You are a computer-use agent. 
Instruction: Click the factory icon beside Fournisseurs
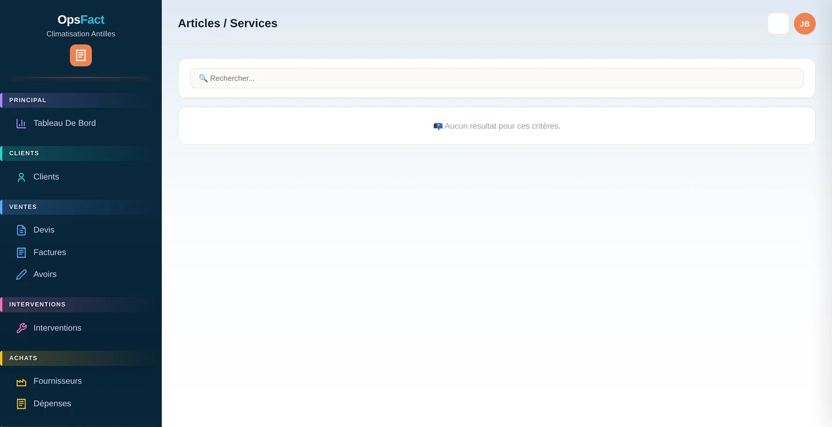click(x=21, y=381)
